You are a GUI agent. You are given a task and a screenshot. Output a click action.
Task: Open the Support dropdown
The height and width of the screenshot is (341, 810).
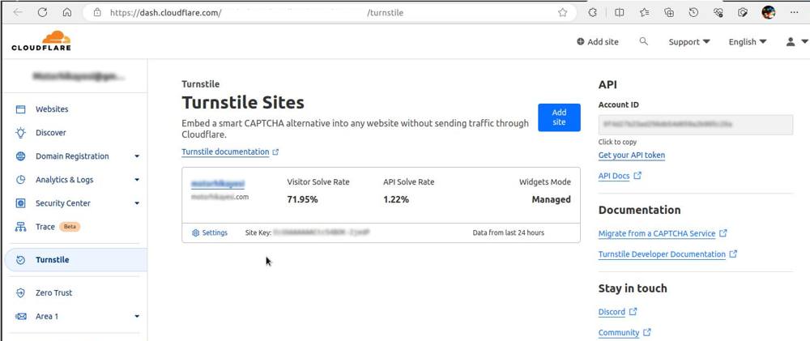pyautogui.click(x=688, y=42)
